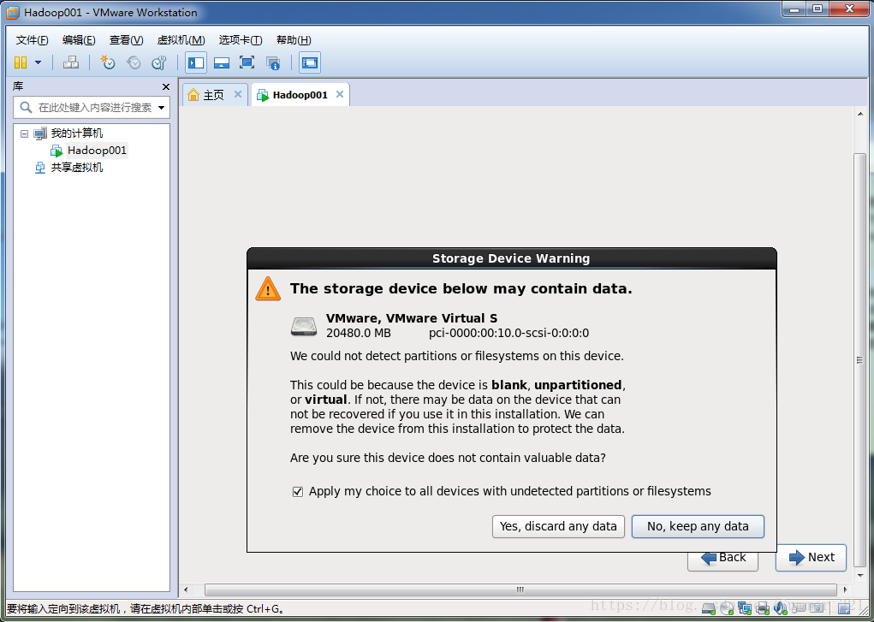Open the power options dropdown arrow

pos(38,62)
